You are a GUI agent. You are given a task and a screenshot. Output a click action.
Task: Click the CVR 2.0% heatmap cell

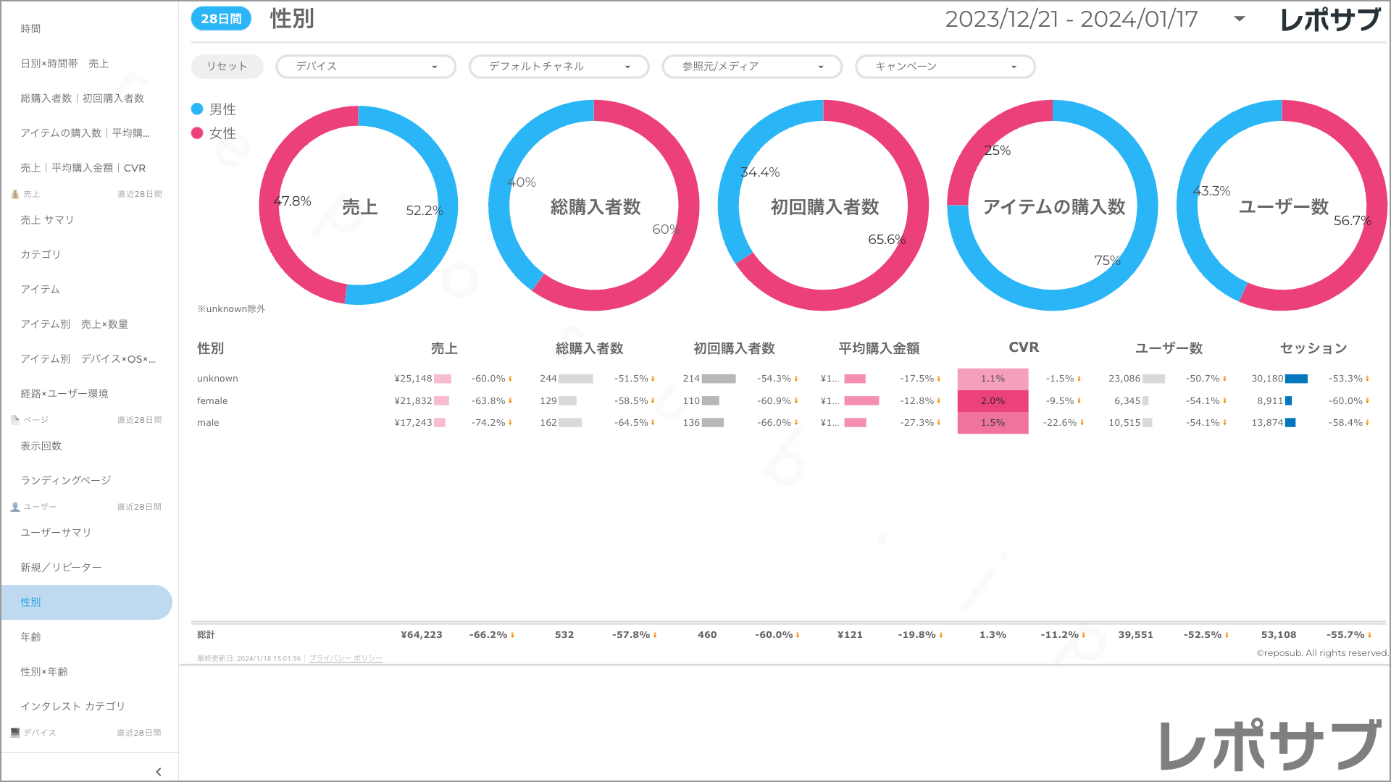[x=993, y=401]
